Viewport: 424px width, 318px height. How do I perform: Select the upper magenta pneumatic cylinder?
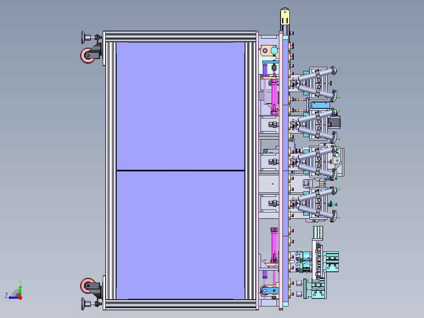click(274, 97)
